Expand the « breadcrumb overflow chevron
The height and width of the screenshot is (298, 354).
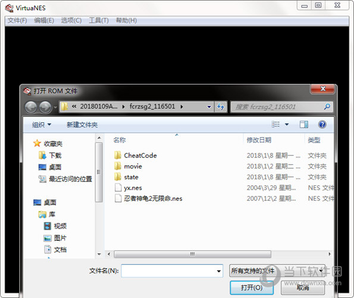pyautogui.click(x=74, y=106)
